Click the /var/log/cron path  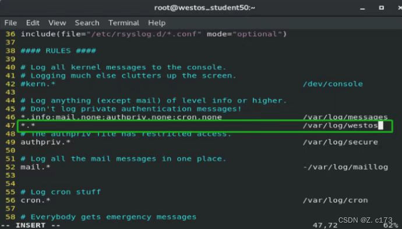coord(336,201)
